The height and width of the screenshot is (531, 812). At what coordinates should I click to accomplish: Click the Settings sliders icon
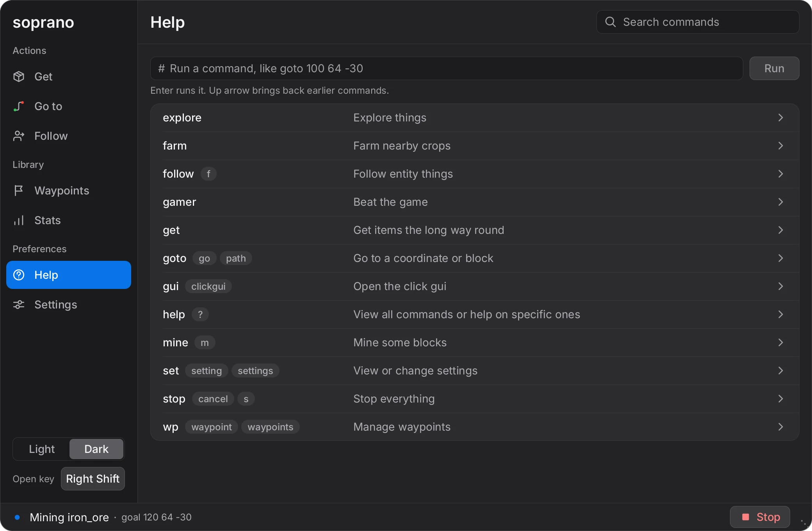(19, 305)
